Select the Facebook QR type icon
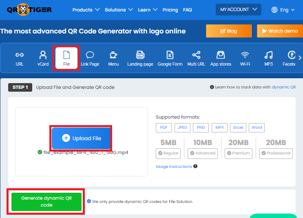 click(x=292, y=55)
